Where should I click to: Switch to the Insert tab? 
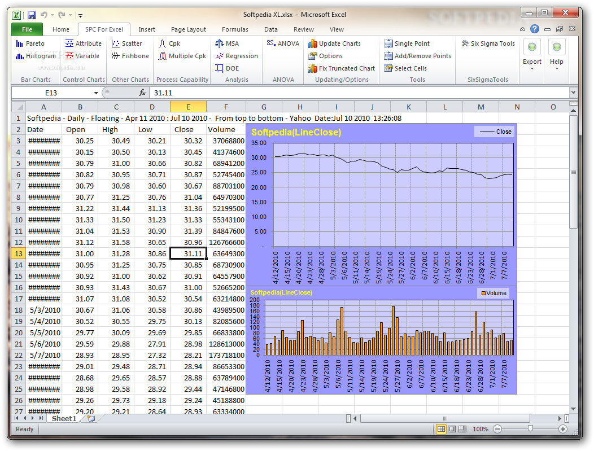(x=147, y=29)
